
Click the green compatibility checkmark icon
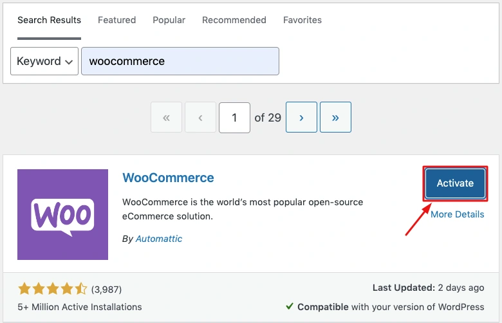click(290, 306)
